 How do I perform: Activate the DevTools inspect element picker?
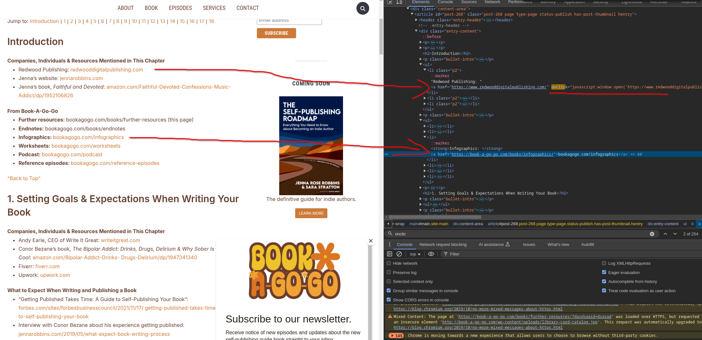tap(390, 2)
